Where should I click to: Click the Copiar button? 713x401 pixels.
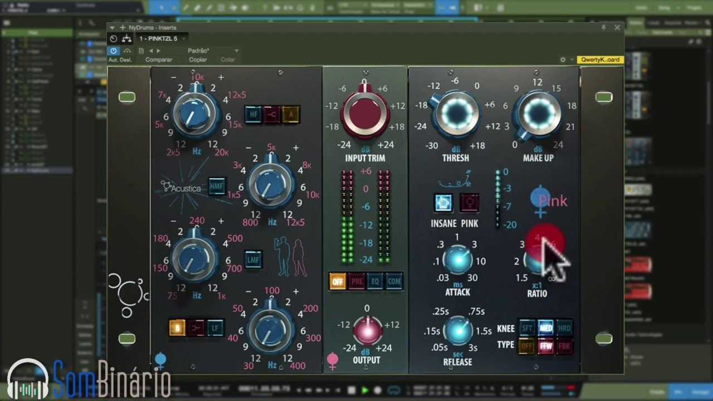tap(198, 60)
